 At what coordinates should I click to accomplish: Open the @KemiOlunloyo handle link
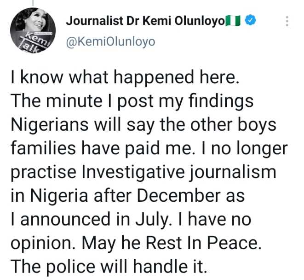111,41
